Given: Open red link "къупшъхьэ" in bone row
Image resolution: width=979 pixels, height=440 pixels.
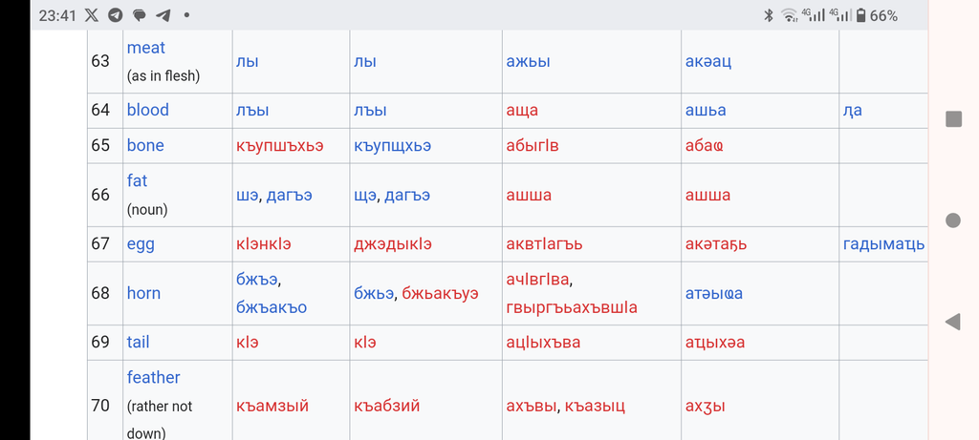Looking at the screenshot, I should pos(280,146).
